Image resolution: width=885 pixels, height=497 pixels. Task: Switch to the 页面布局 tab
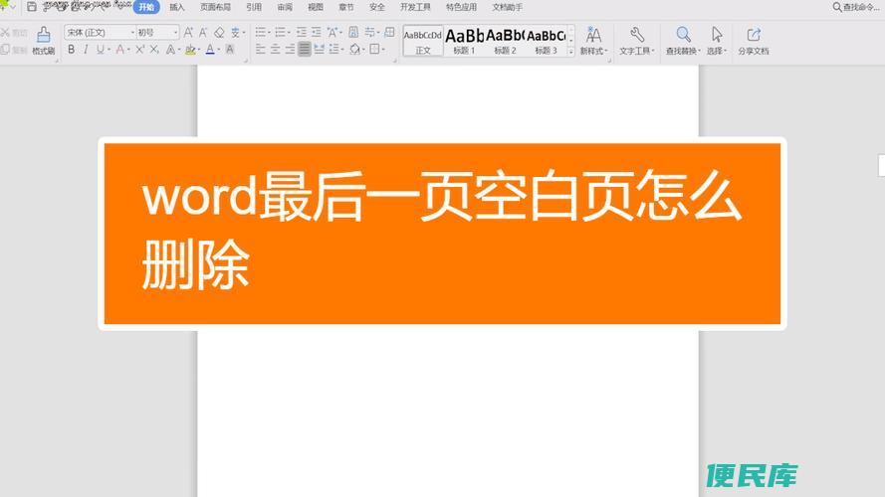pyautogui.click(x=216, y=7)
